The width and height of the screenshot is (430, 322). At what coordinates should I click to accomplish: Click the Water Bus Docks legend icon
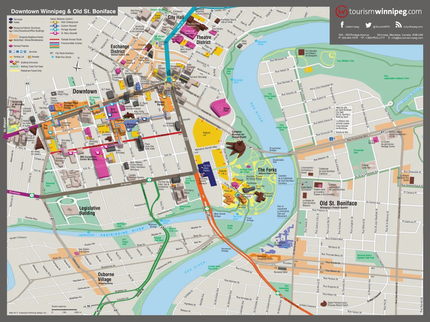tap(53, 57)
